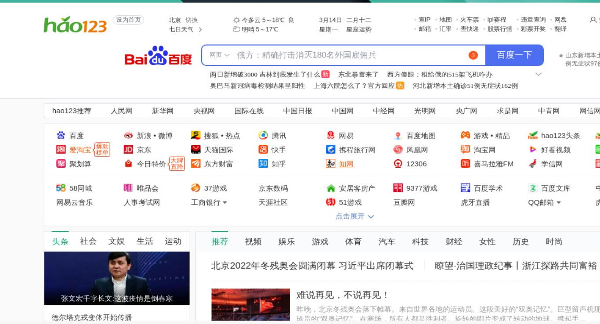The image size is (600, 324).
Task: Open headline 北京2022年冬残奥会圆满闭幕
Action: [312, 266]
